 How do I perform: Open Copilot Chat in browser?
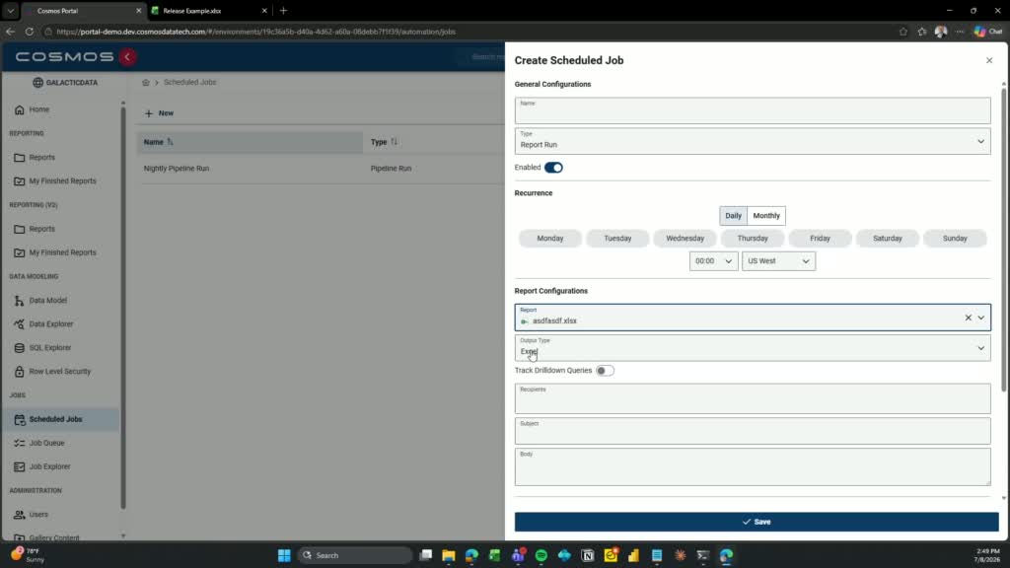988,31
